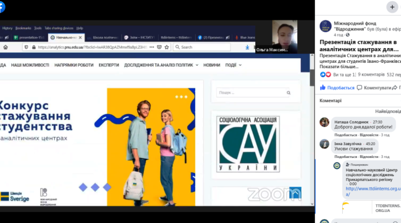The height and width of the screenshot is (223, 401).
Task: Like Інна Завулічна's comment
Action: (345, 157)
